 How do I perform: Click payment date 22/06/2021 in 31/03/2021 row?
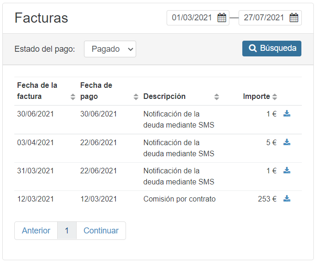(99, 171)
